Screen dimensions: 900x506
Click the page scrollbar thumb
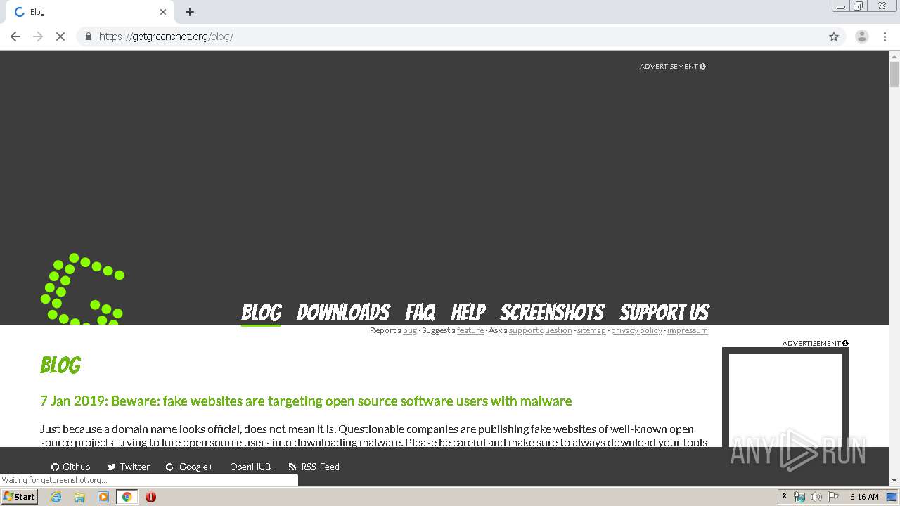pos(894,74)
